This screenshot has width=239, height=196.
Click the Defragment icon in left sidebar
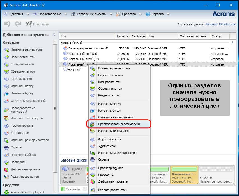(x=6, y=170)
